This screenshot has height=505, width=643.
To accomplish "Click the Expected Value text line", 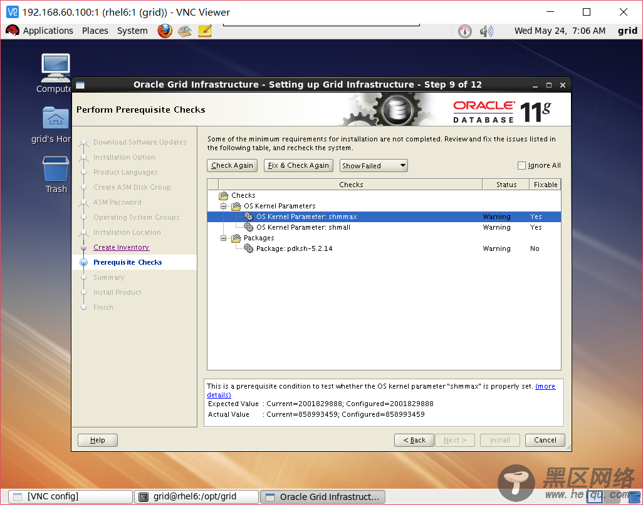I will point(320,404).
